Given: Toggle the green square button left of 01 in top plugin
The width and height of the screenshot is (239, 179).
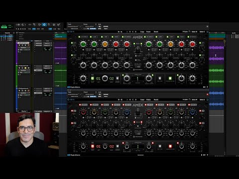Looking at the screenshot, I should [x=93, y=78].
